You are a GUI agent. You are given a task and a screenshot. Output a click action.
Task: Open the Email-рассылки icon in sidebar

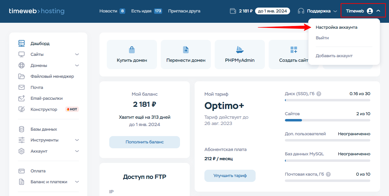pyautogui.click(x=21, y=98)
